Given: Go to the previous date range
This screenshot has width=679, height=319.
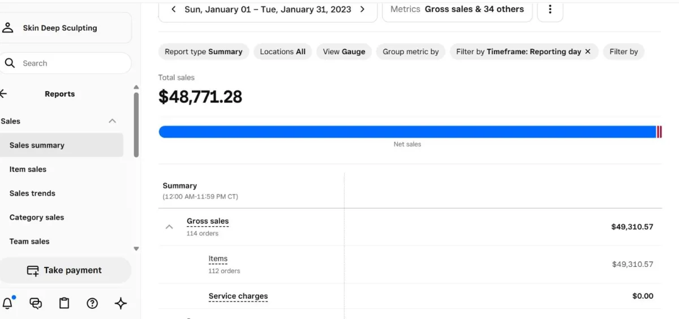Looking at the screenshot, I should (x=173, y=10).
